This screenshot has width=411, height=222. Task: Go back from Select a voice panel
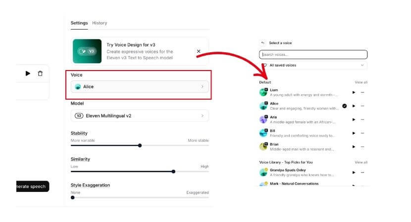coord(263,43)
